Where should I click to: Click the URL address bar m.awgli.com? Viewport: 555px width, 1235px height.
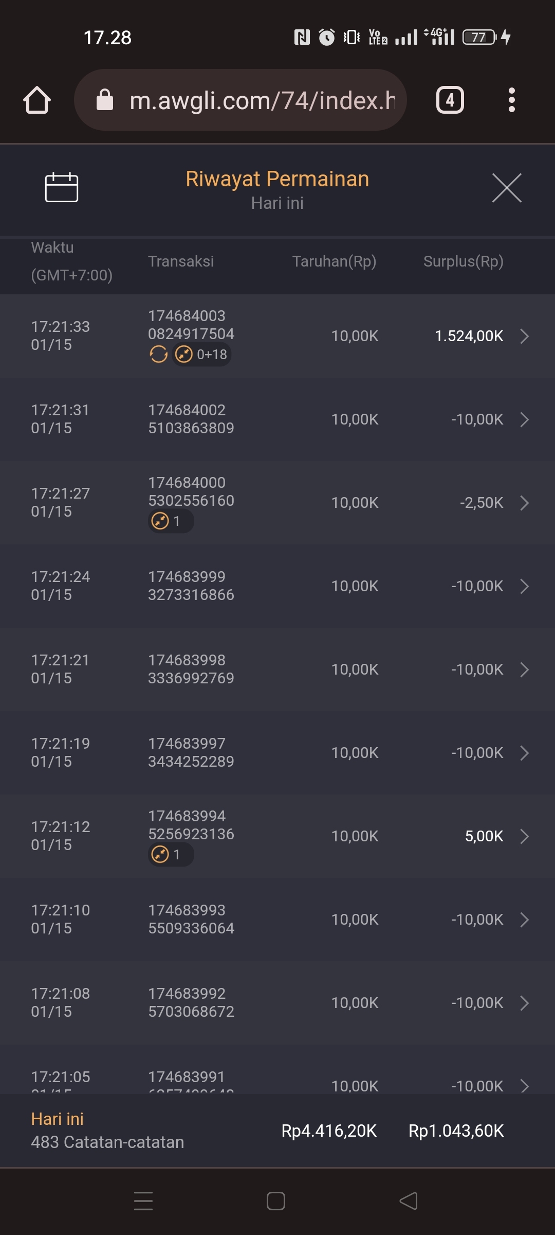[262, 100]
